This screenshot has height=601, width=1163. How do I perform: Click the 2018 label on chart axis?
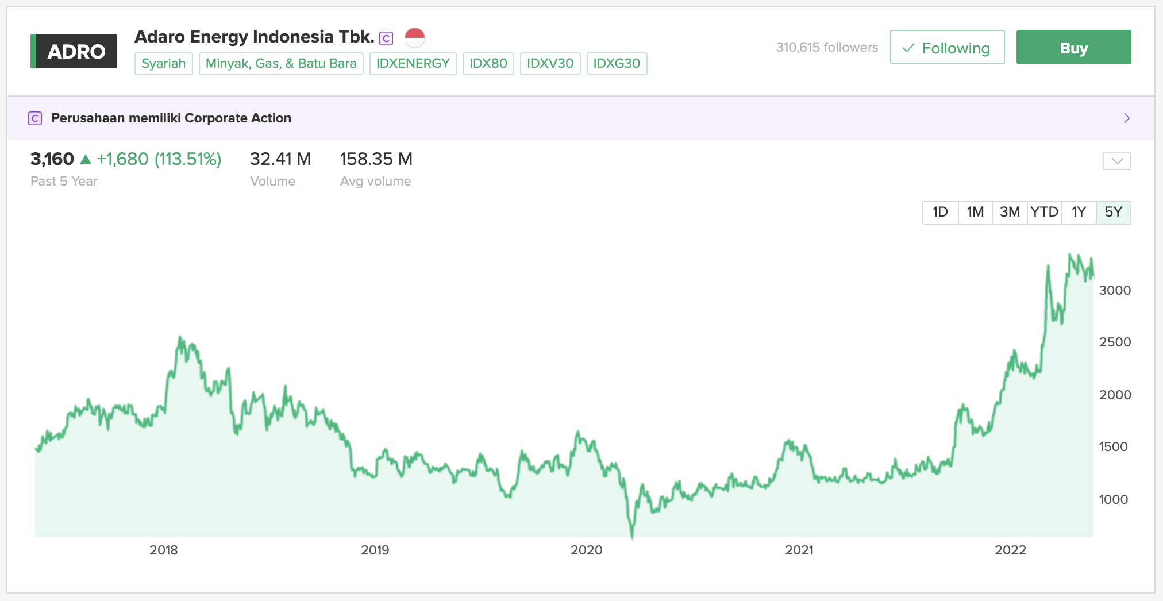(164, 550)
